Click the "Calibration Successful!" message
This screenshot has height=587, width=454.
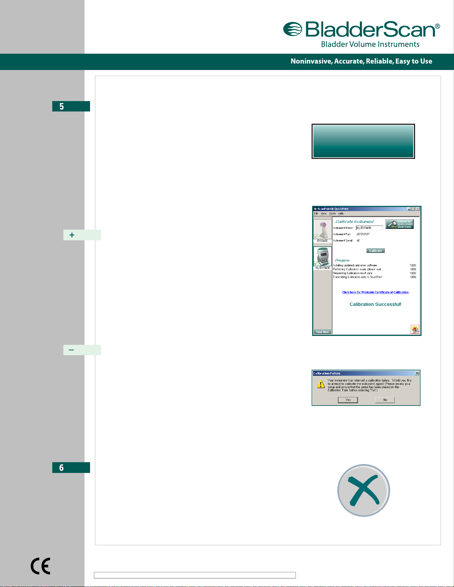click(x=375, y=304)
